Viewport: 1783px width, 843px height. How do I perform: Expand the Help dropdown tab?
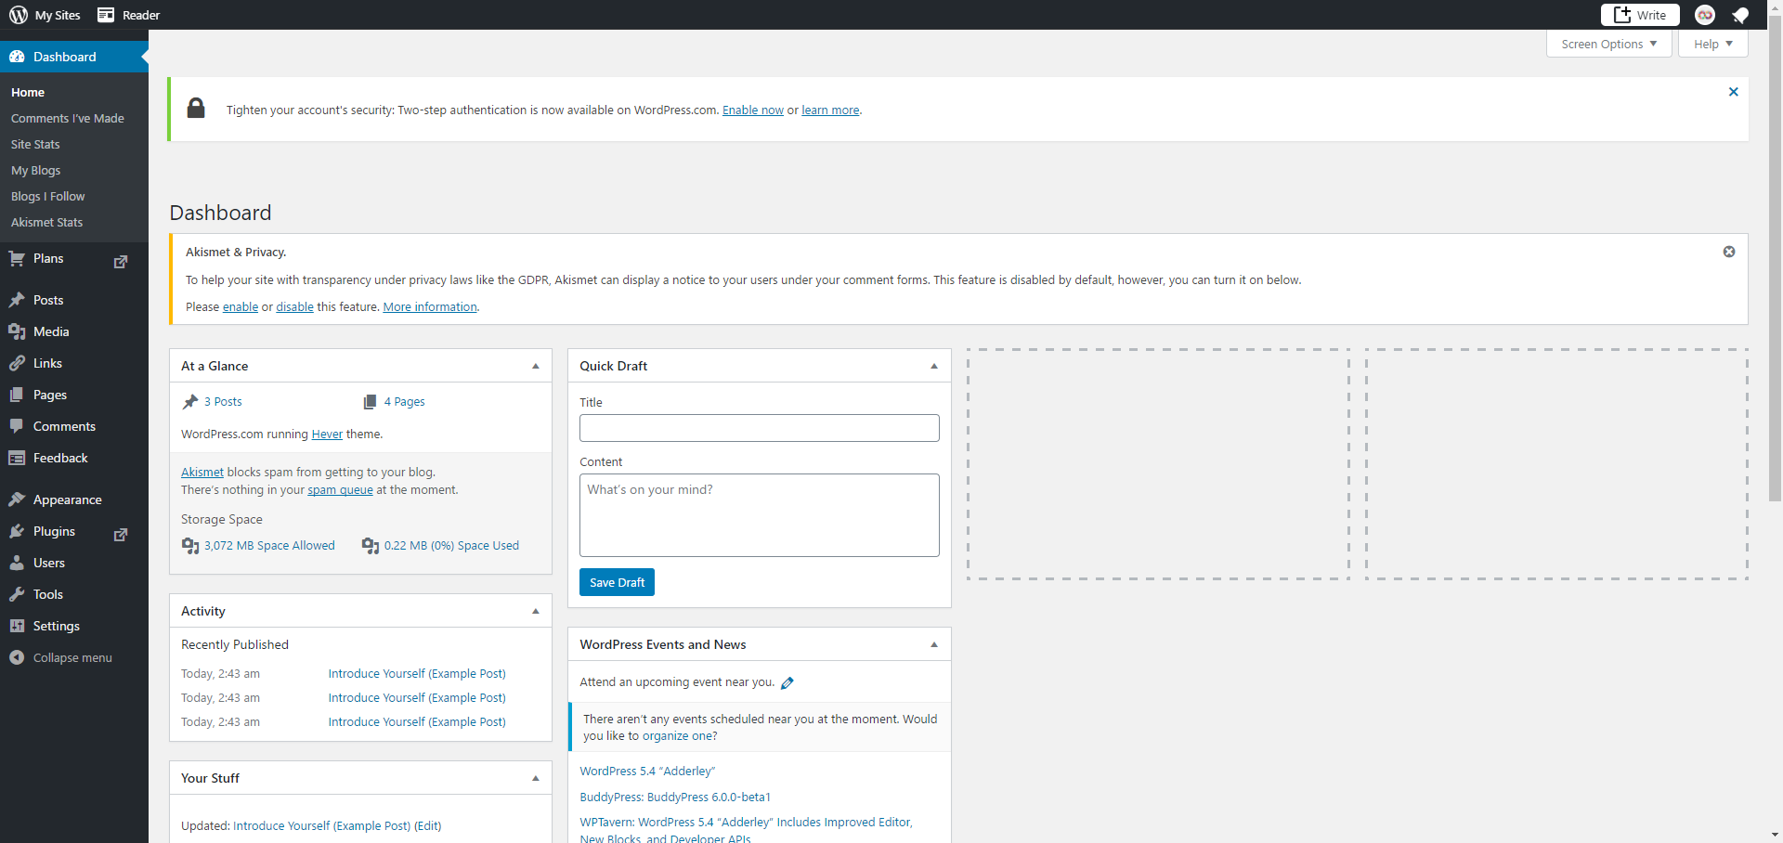tap(1712, 44)
